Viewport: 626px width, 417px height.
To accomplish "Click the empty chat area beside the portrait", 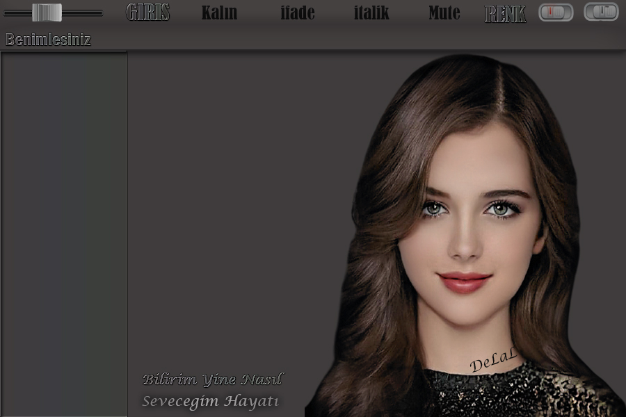I will click(236, 208).
